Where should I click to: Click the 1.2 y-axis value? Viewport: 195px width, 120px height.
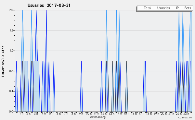click(11, 51)
